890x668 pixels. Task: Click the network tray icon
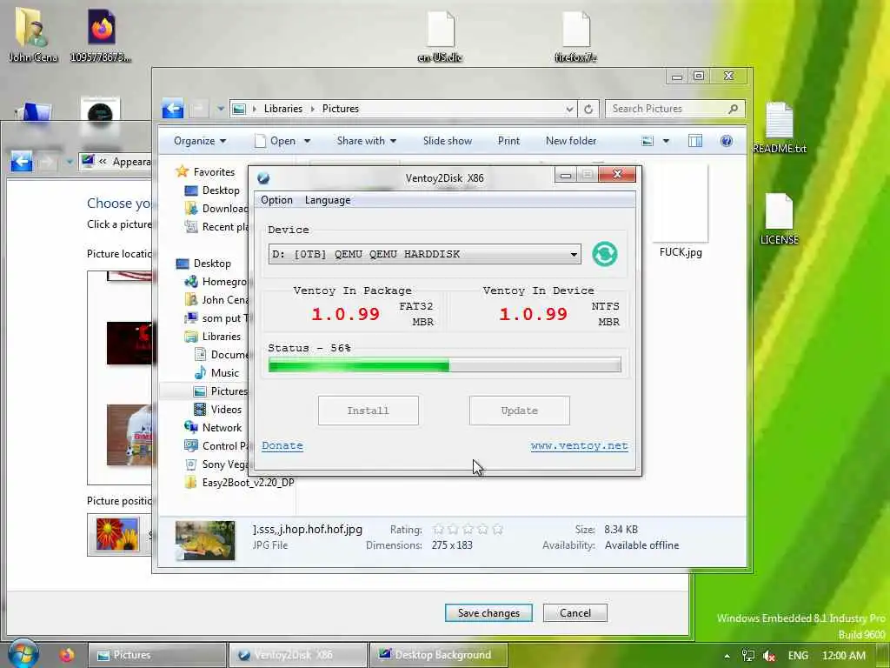(x=748, y=656)
